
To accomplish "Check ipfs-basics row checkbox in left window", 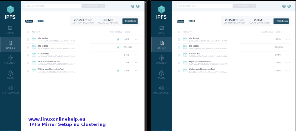I will 28,40.
